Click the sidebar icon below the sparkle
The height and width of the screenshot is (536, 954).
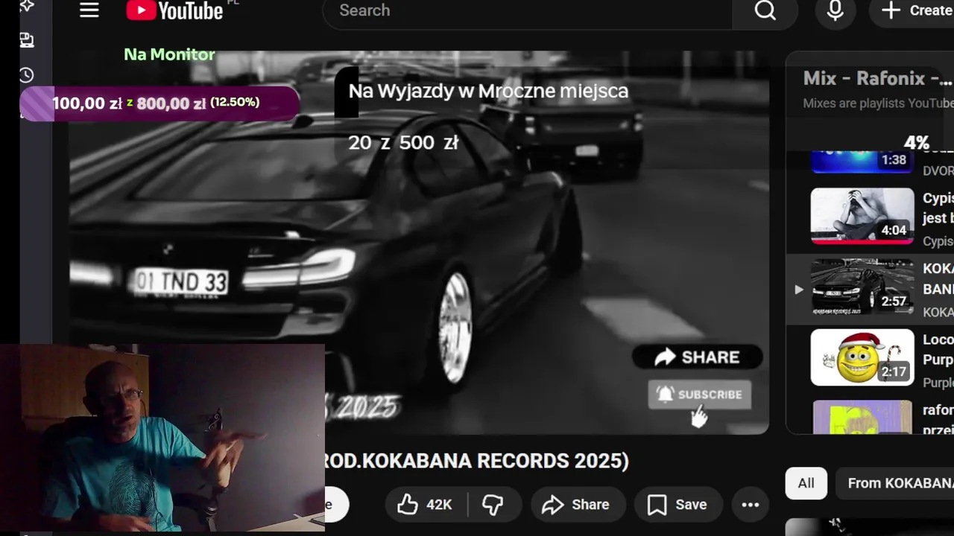coord(27,40)
